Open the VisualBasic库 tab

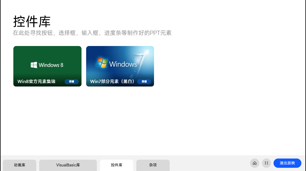(x=68, y=165)
